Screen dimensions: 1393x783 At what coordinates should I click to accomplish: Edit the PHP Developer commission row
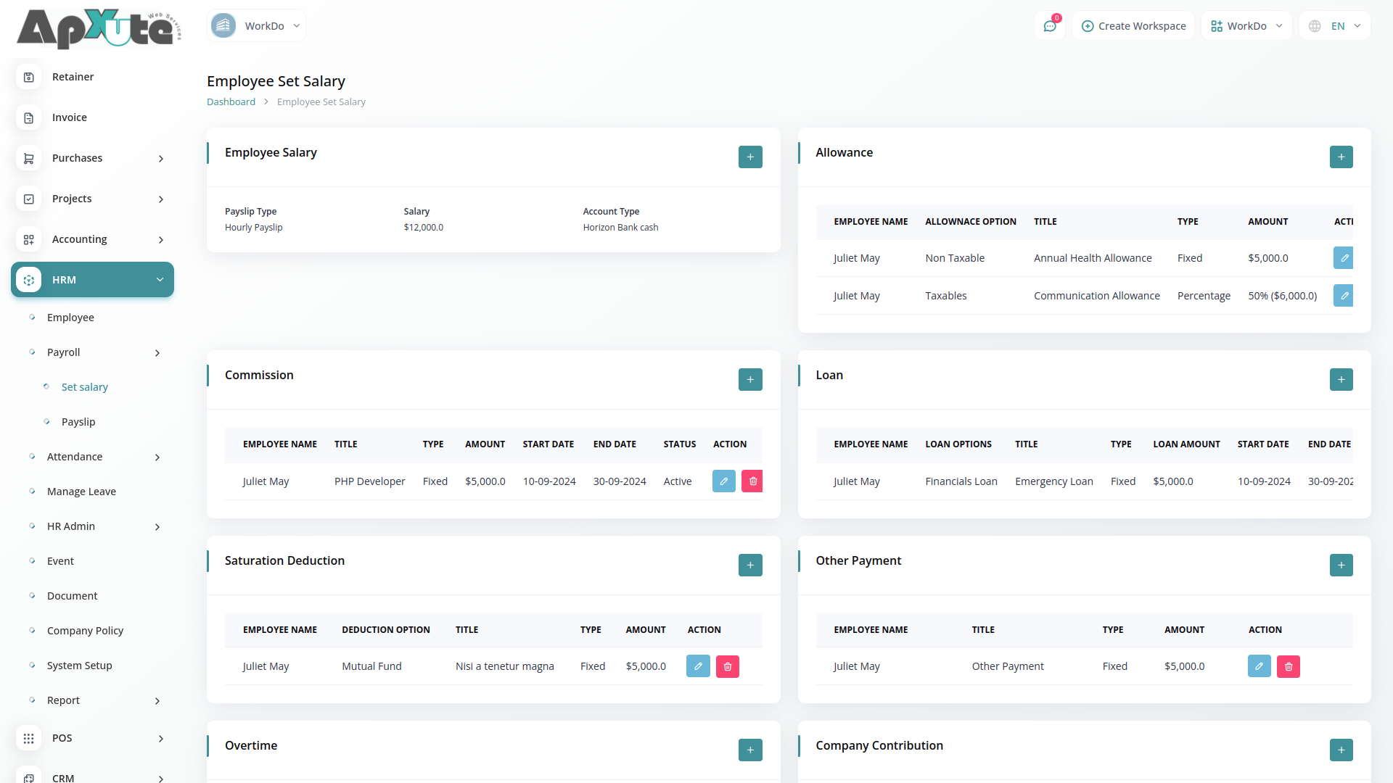coord(723,481)
